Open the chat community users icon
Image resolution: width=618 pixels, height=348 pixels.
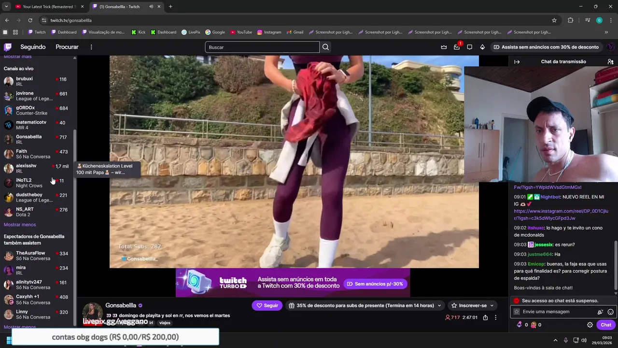coord(610,61)
